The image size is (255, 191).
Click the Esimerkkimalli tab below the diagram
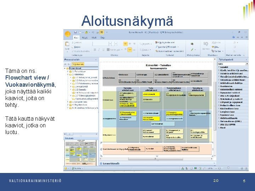(x=110, y=163)
